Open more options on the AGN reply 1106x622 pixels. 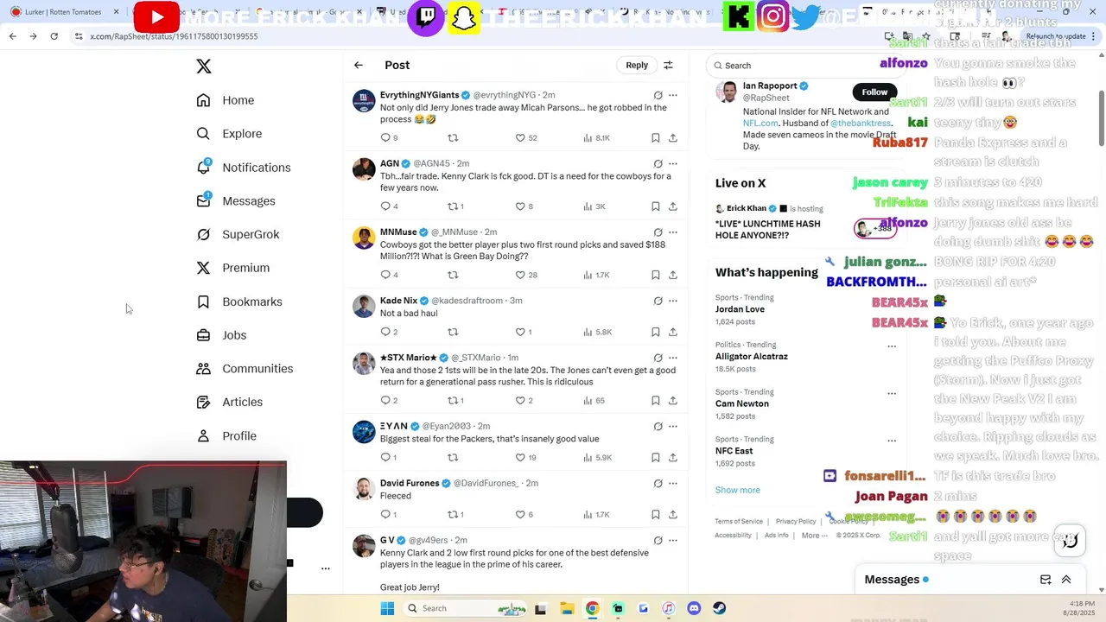coord(673,163)
